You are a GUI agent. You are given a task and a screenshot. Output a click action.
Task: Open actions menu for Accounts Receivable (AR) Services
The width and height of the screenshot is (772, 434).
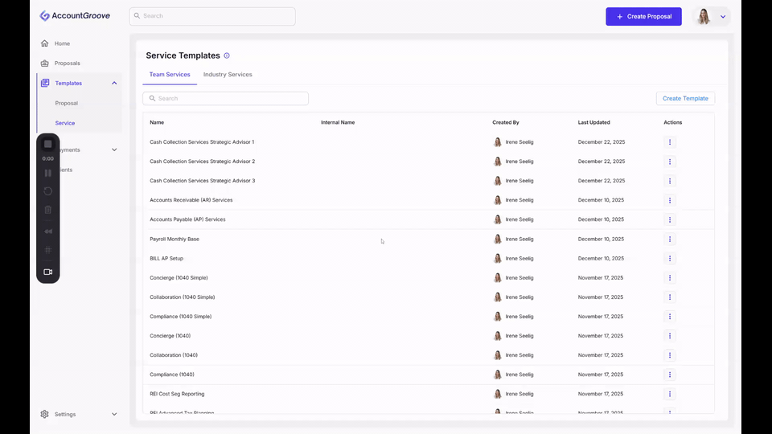pos(670,200)
